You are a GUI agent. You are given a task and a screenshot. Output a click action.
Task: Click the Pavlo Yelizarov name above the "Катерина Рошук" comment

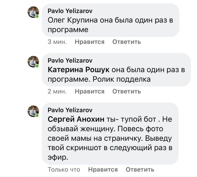point(70,60)
